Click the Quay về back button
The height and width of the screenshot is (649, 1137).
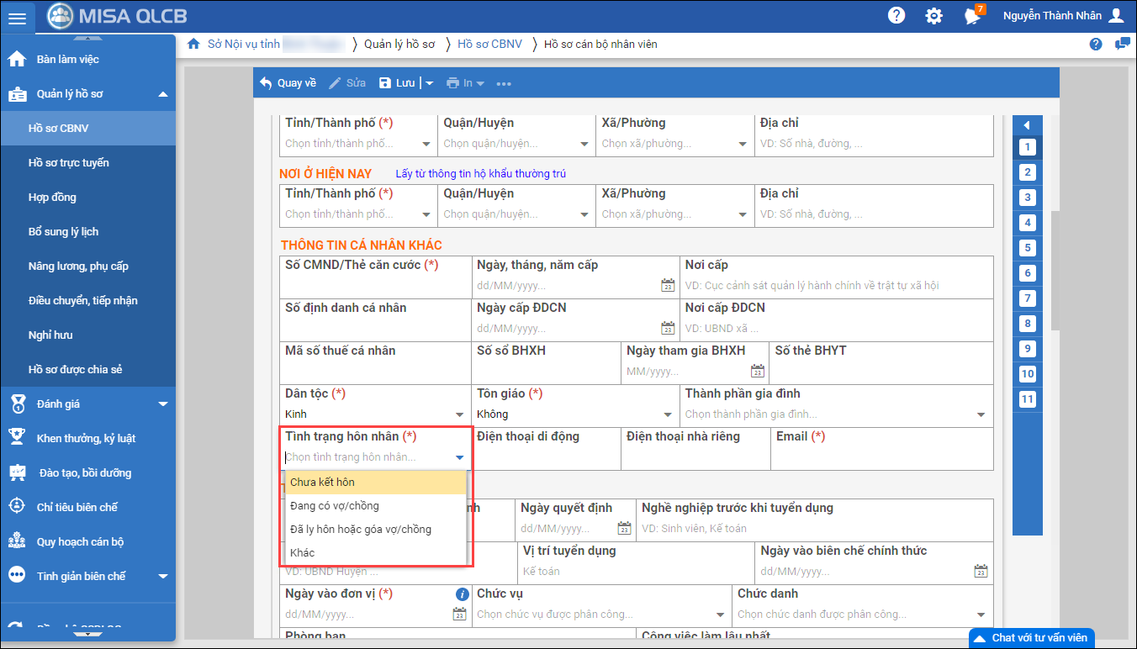coord(288,83)
